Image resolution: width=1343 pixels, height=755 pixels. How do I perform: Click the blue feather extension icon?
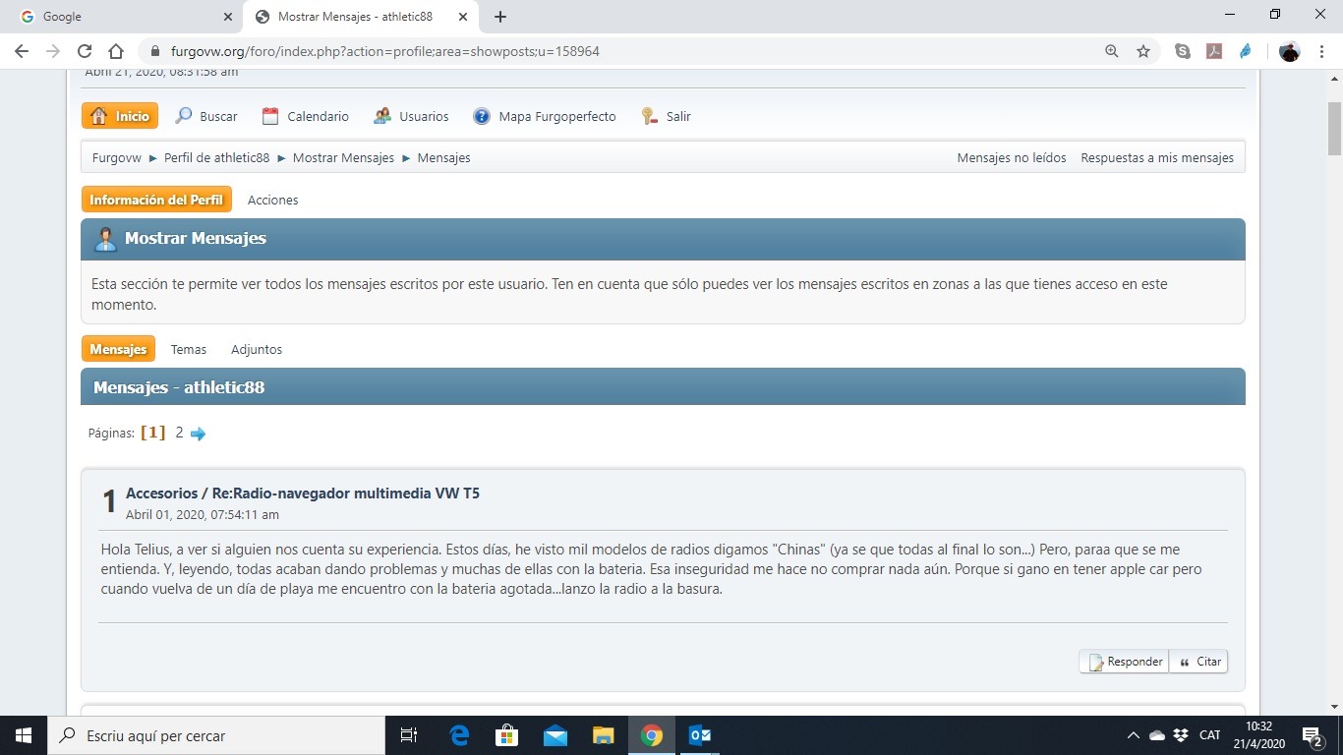[1246, 51]
